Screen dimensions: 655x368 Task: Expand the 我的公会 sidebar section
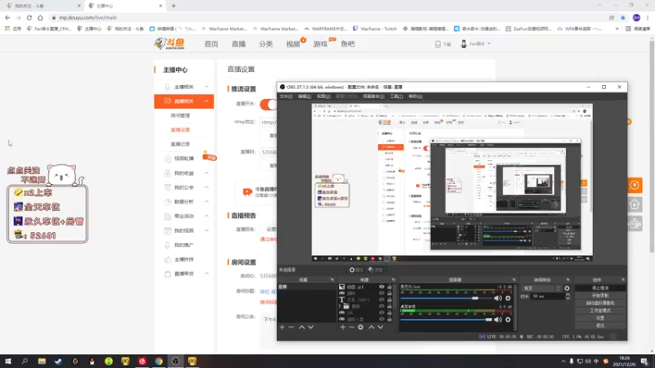(206, 187)
